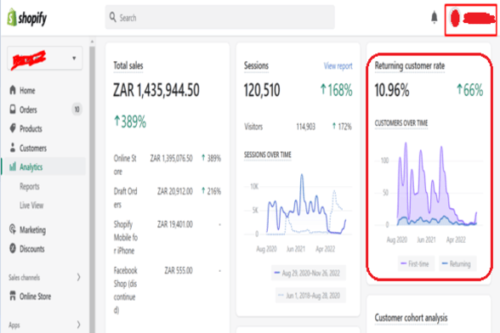The width and height of the screenshot is (500, 333).
Task: Click the Customers over time label
Action: (x=401, y=123)
